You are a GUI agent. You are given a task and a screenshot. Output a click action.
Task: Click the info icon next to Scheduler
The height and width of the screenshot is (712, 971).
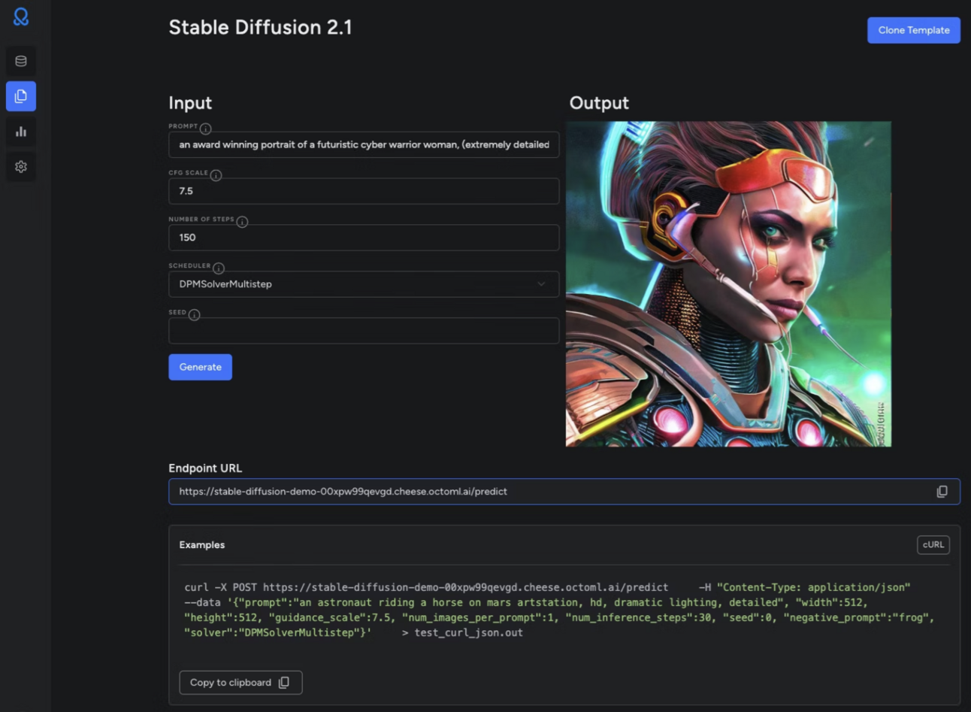pos(219,268)
